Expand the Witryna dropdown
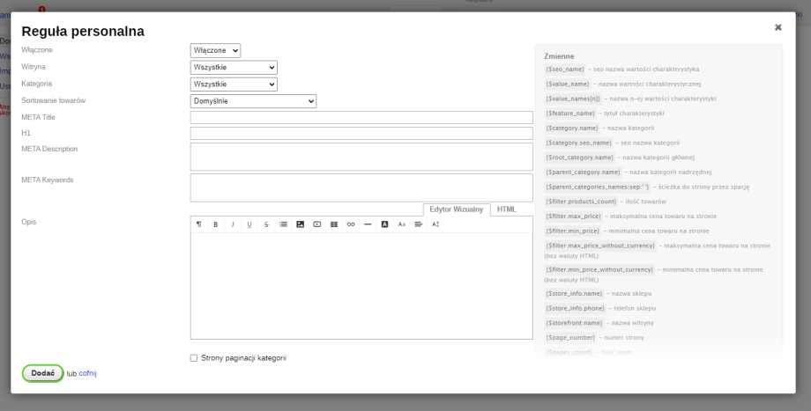811x411 pixels. pos(234,68)
